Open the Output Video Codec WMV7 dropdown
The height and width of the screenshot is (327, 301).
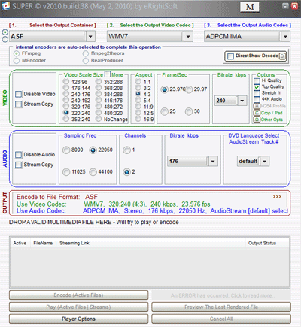188,37
